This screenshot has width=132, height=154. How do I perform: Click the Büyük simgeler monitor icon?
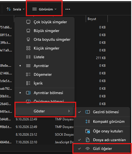coord(28,31)
